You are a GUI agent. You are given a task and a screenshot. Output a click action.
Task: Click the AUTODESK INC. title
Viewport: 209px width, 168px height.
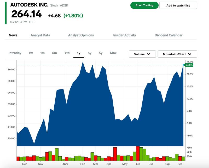29,5
